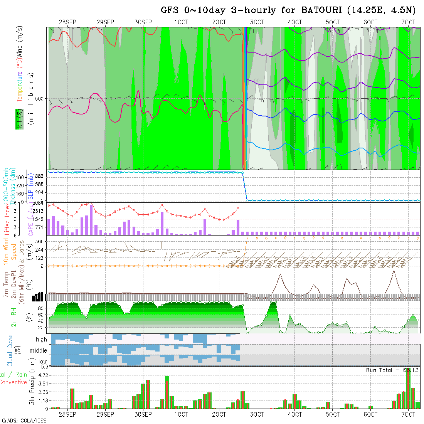Select the 3OCT label on the top axis

coord(256,22)
